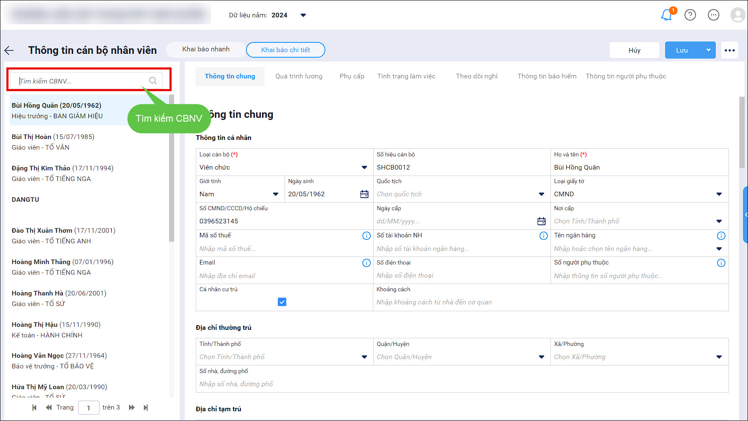This screenshot has width=748, height=421.
Task: Show info for Mã số thuế
Action: click(x=366, y=236)
